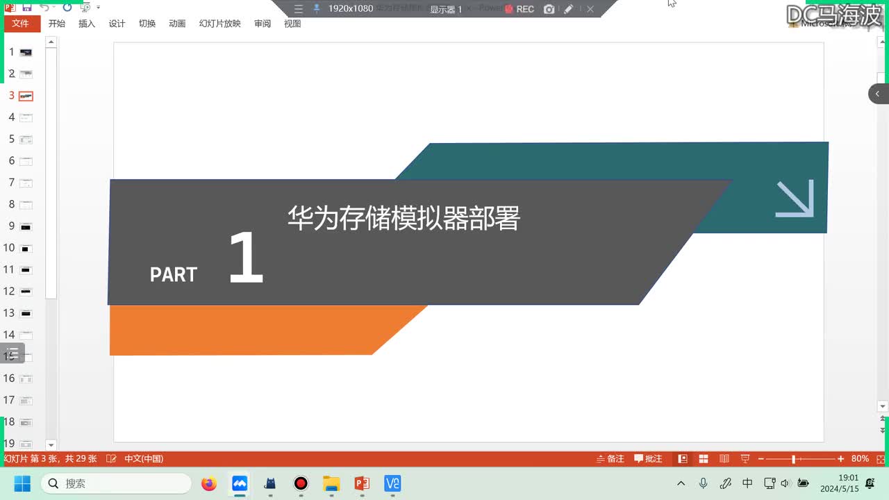The width and height of the screenshot is (889, 500).
Task: Go to next slide with double-arrow button
Action: [883, 431]
